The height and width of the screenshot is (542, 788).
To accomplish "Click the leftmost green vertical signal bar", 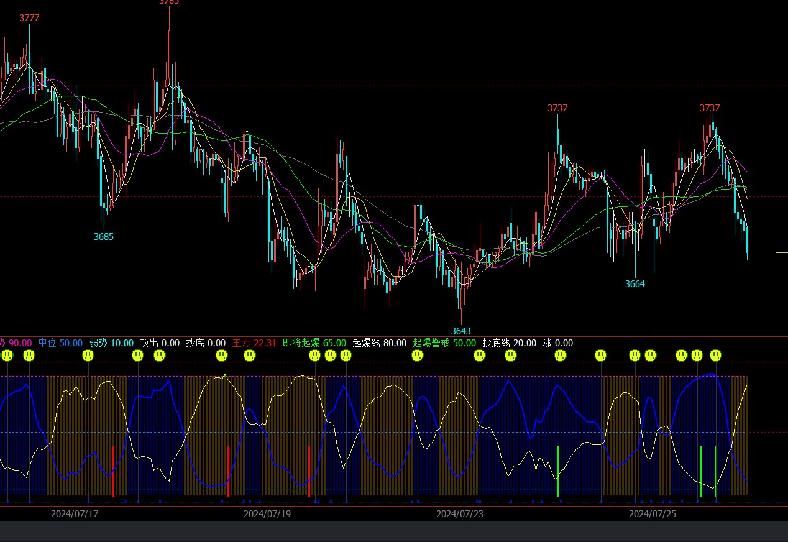I will pos(557,471).
